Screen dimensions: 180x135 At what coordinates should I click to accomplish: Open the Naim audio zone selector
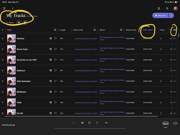pyautogui.click(x=165, y=124)
